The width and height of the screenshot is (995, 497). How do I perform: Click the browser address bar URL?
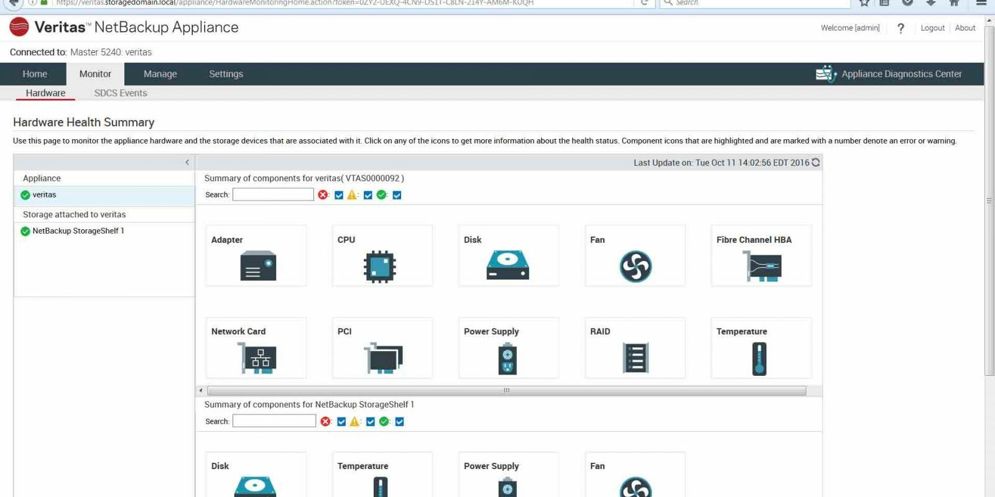click(295, 2)
